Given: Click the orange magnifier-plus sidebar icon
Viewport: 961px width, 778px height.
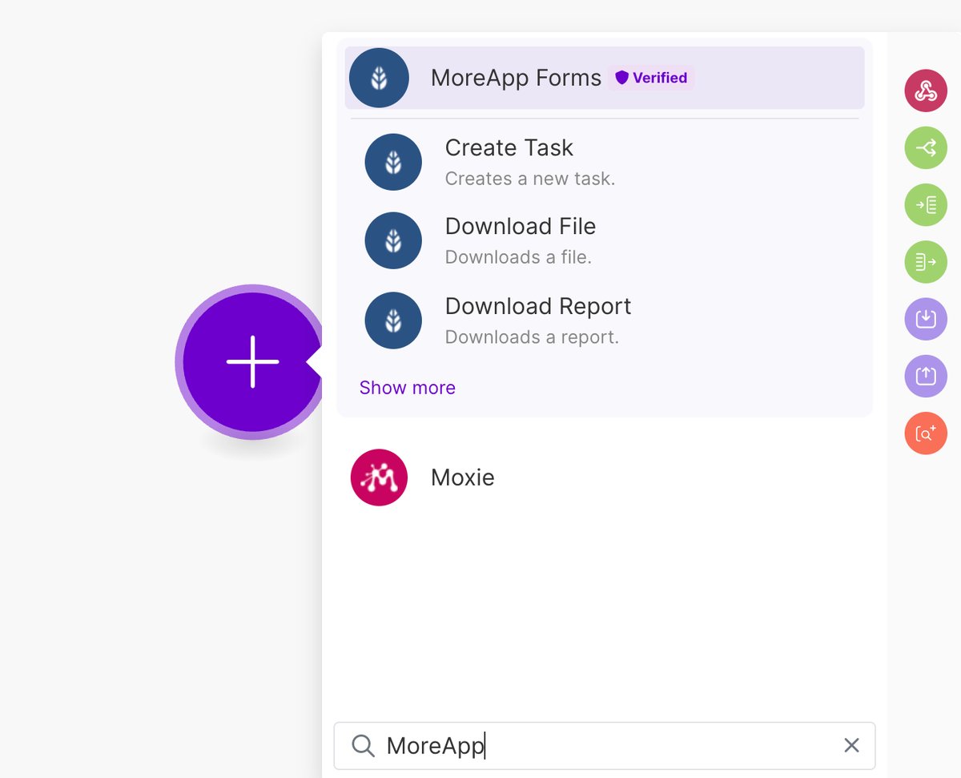Looking at the screenshot, I should 926,433.
